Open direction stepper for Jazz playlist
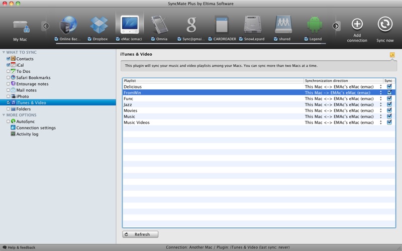Screen dimensions: 402x251 381,104
